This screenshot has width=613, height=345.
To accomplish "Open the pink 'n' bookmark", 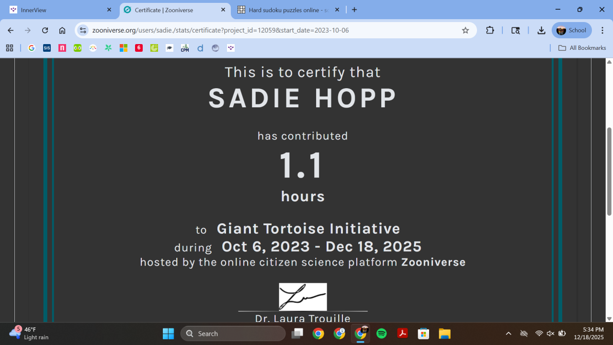I will point(62,48).
